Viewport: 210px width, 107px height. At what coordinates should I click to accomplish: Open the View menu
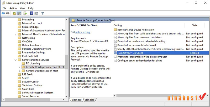(22, 8)
